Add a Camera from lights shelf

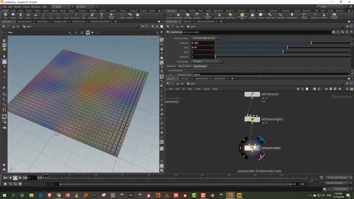pyautogui.click(x=169, y=16)
